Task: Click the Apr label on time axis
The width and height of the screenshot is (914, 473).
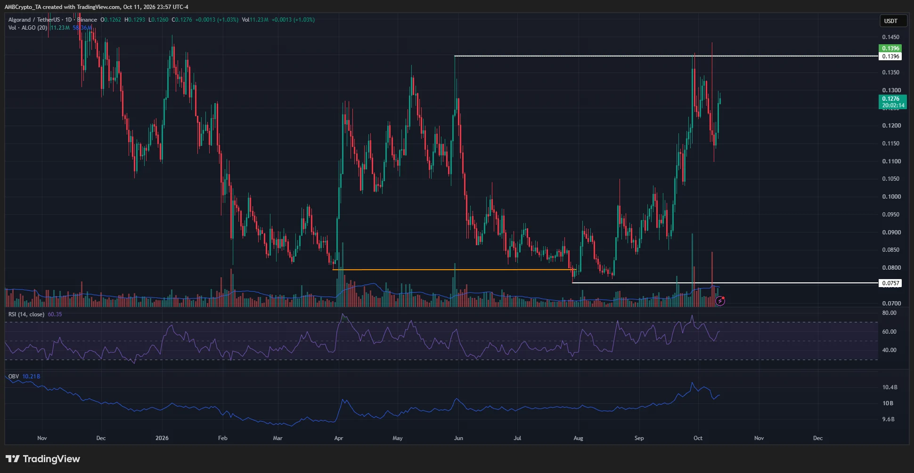Action: 338,438
